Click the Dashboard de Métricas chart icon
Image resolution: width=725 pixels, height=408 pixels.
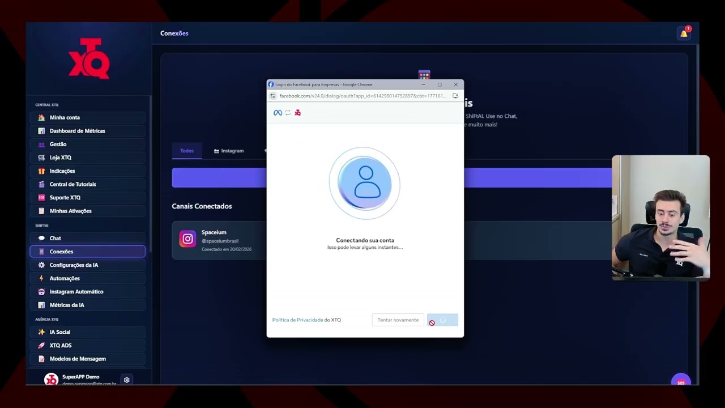(41, 131)
